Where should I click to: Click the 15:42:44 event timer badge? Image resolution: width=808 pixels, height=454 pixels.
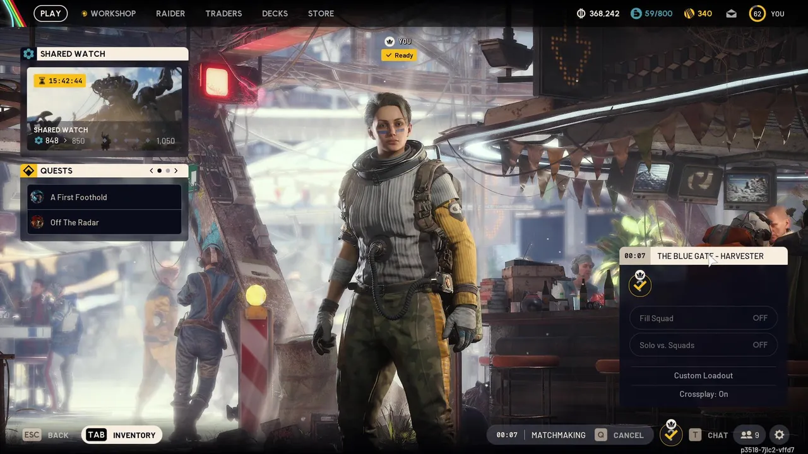click(59, 81)
